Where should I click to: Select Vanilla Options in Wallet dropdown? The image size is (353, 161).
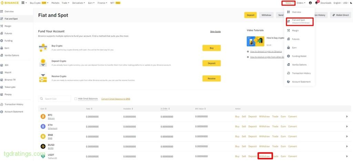[300, 64]
